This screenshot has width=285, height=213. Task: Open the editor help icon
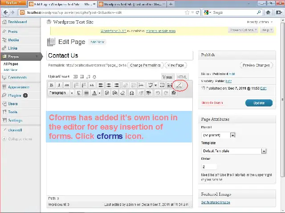174,93
